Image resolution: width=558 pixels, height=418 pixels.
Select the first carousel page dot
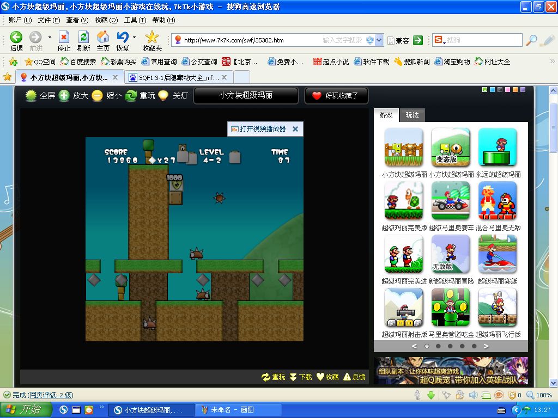point(427,346)
